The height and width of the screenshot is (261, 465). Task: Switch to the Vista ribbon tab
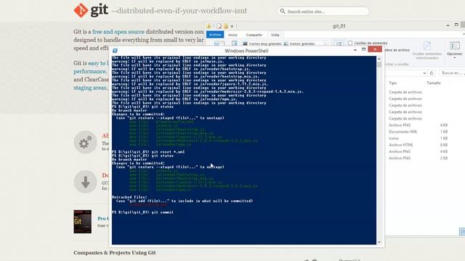275,35
